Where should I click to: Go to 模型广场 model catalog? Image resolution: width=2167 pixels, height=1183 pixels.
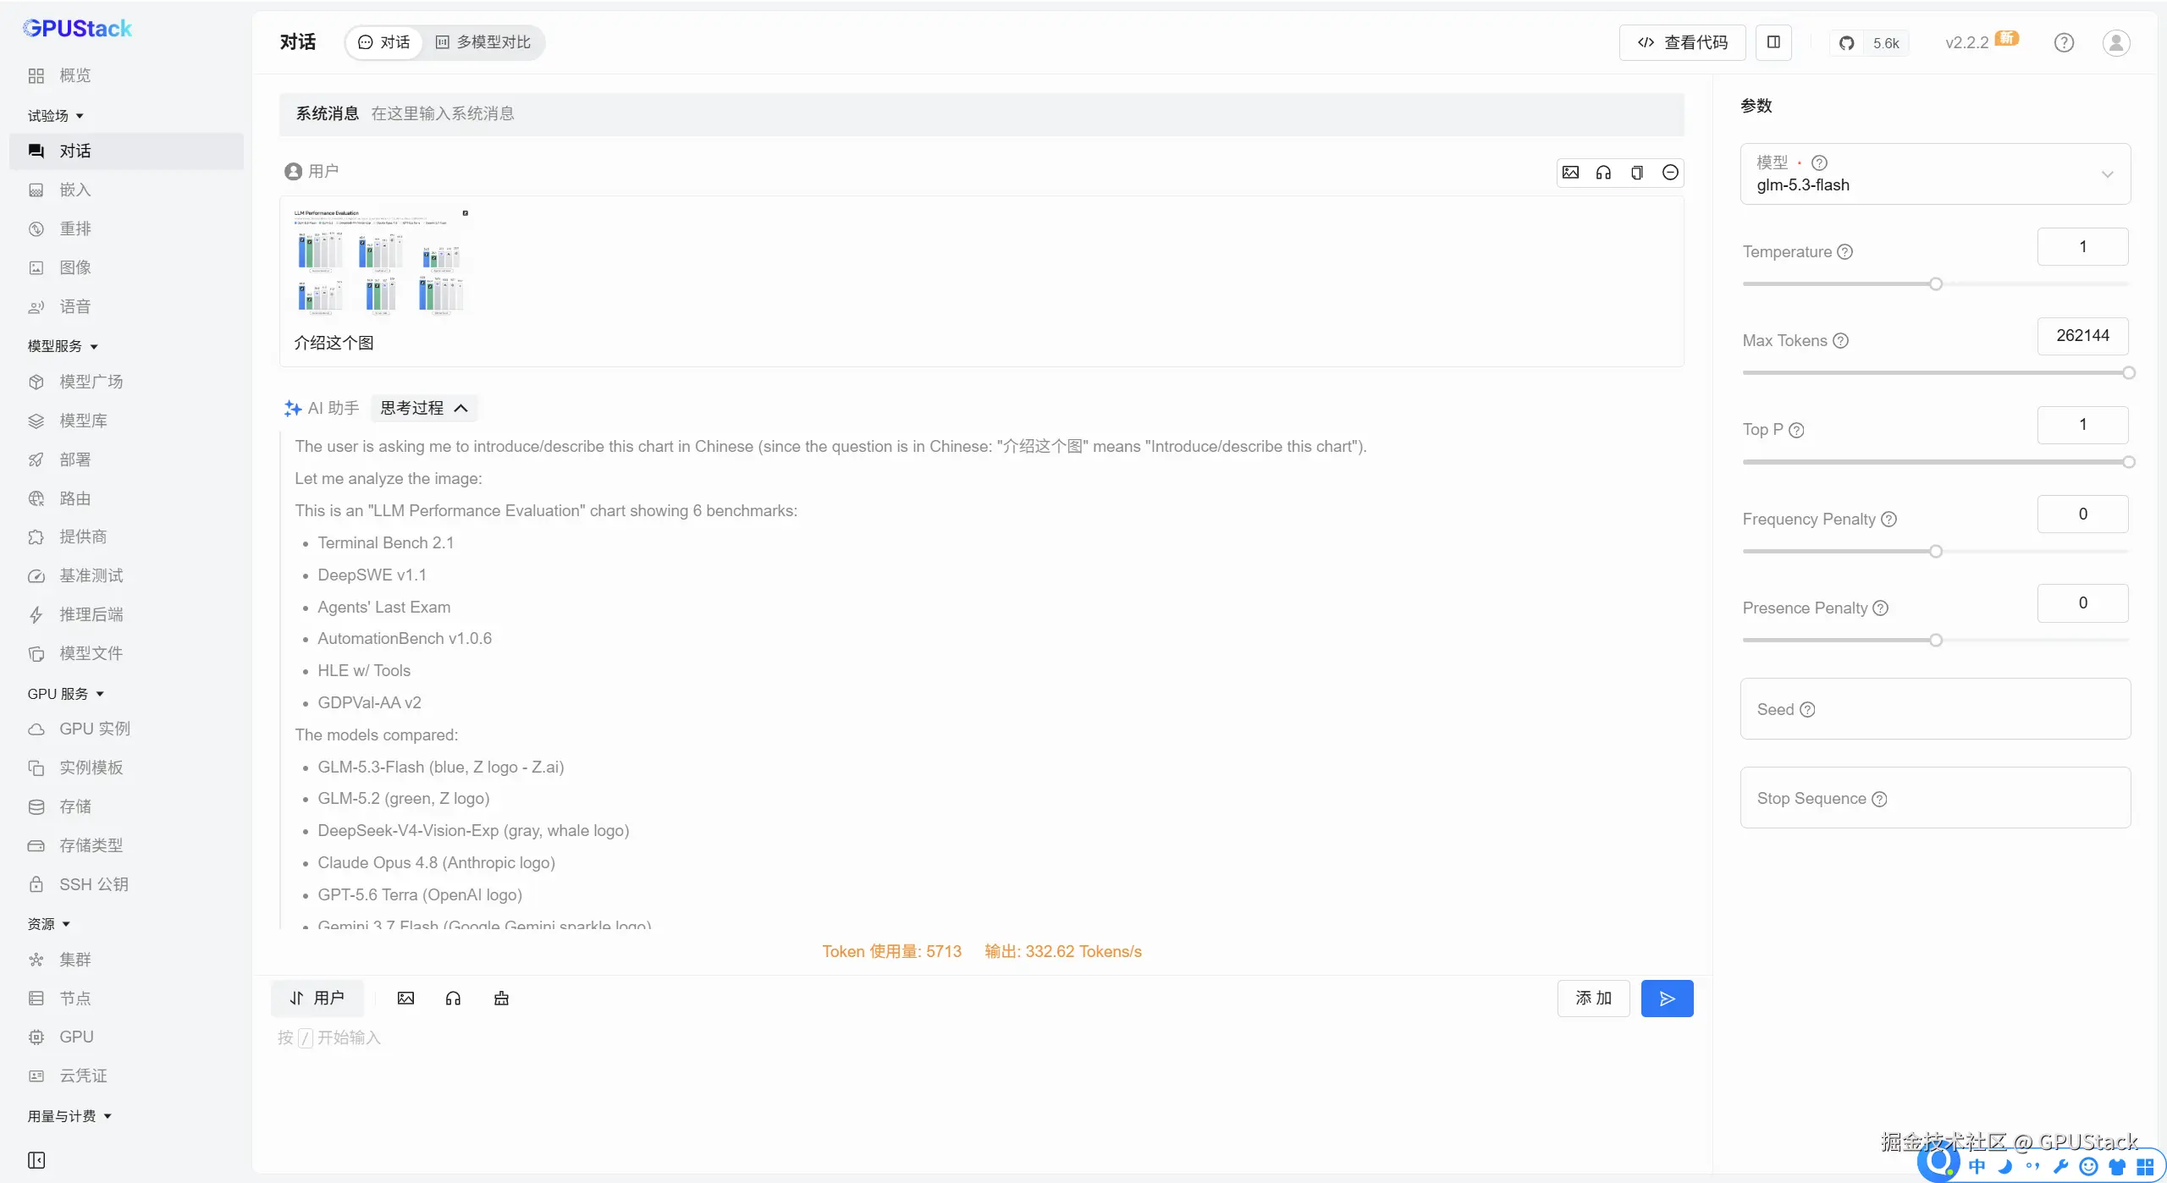(x=127, y=382)
